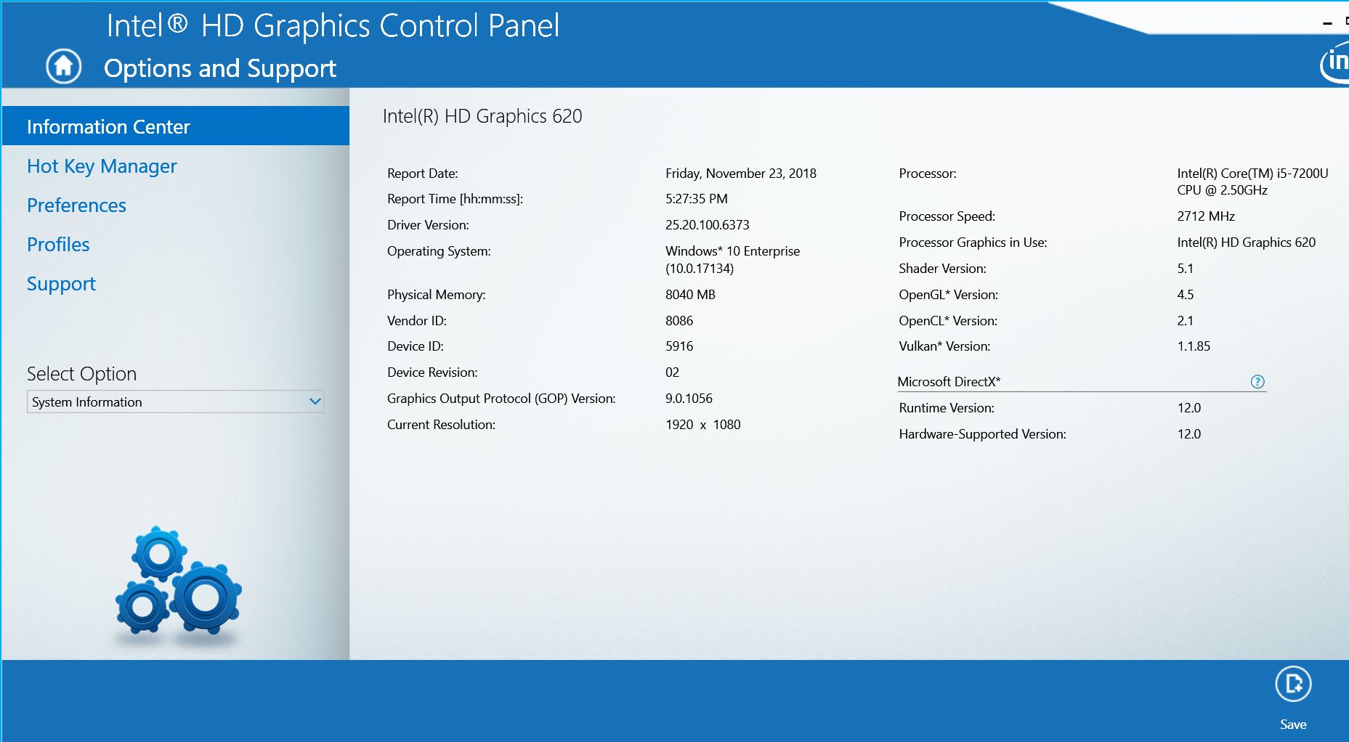1349x742 pixels.
Task: Select the Windows 10 Enterprise value
Action: pos(732,259)
